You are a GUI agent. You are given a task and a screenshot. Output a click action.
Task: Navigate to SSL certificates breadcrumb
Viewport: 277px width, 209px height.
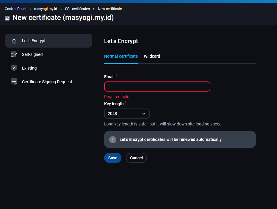point(77,9)
